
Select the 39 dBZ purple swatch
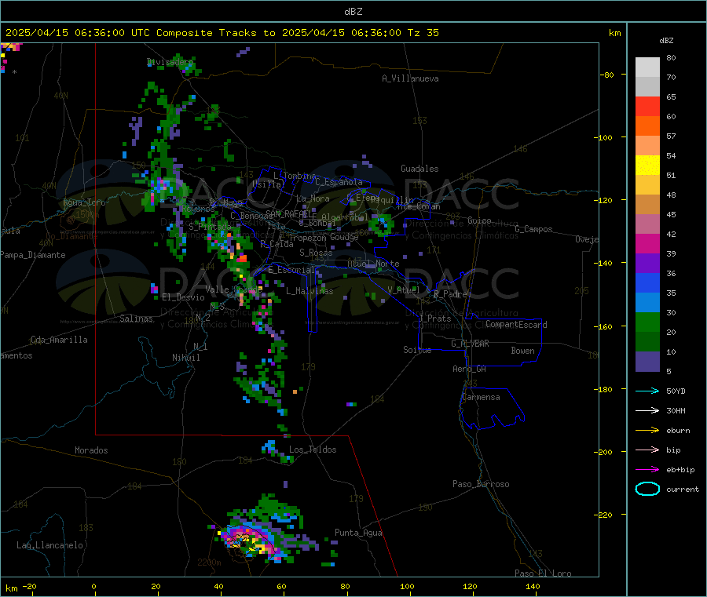[x=647, y=264]
